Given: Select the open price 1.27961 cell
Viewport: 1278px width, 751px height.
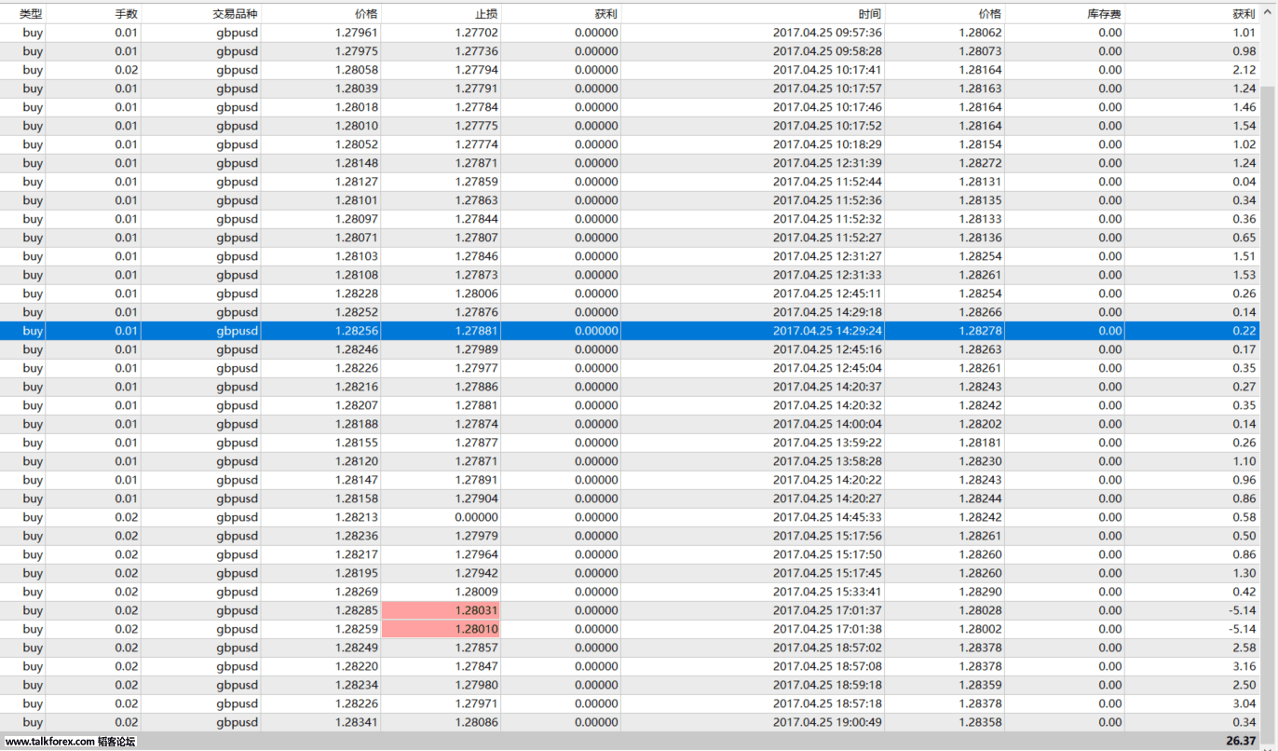Looking at the screenshot, I should click(x=356, y=33).
